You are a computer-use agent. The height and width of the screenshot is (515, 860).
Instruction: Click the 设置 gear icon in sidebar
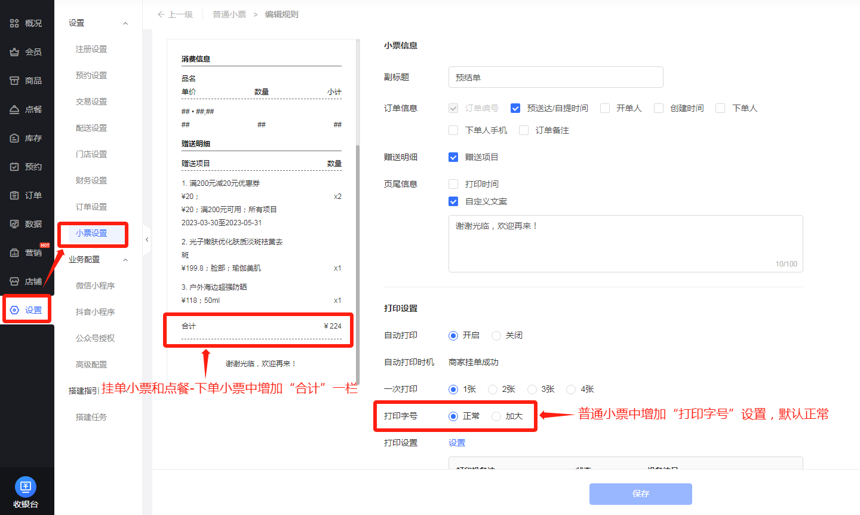coord(14,310)
